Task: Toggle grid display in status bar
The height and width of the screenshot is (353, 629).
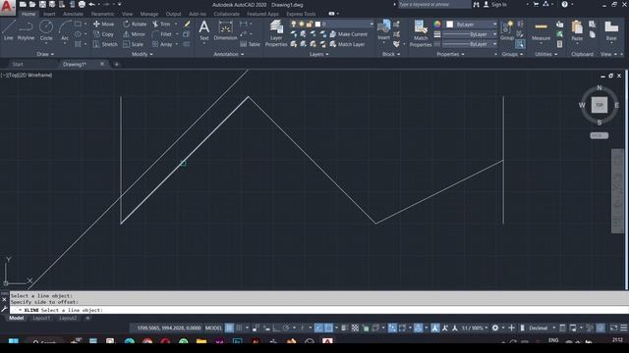Action: click(229, 328)
